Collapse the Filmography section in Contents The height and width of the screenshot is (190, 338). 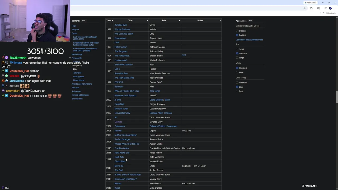(70, 65)
